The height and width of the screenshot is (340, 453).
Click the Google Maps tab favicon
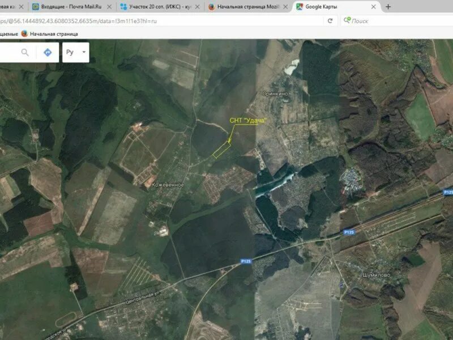point(300,7)
